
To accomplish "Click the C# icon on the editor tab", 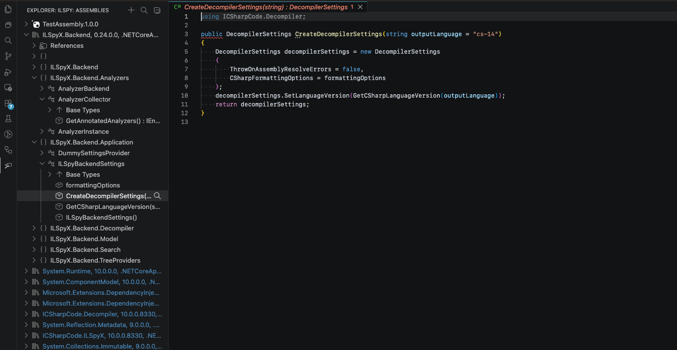I will 177,7.
